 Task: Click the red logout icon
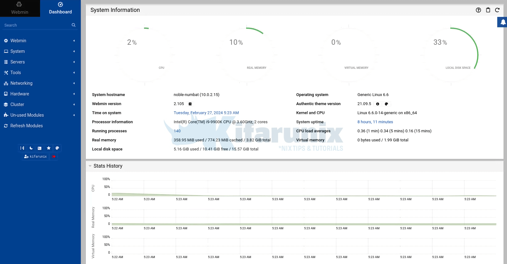pos(54,157)
